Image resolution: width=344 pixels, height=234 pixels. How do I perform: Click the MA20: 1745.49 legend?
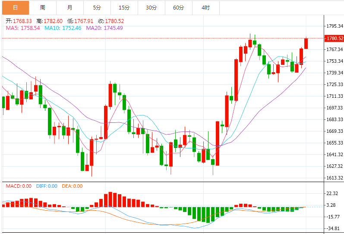[104, 28]
